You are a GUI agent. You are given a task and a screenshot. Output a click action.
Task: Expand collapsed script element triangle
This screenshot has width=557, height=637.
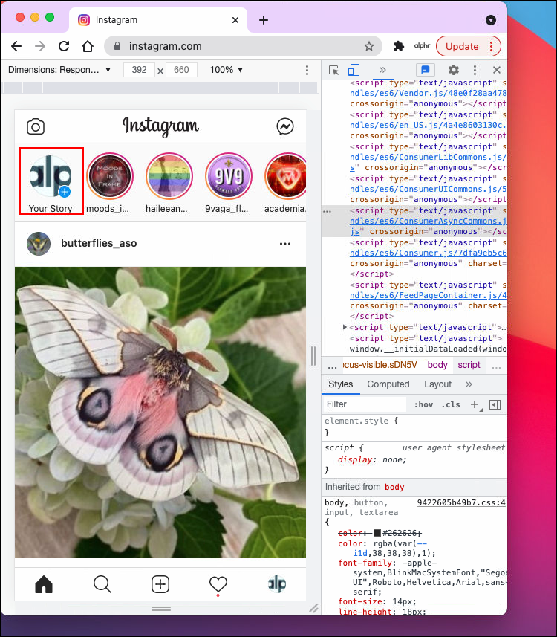pos(345,327)
